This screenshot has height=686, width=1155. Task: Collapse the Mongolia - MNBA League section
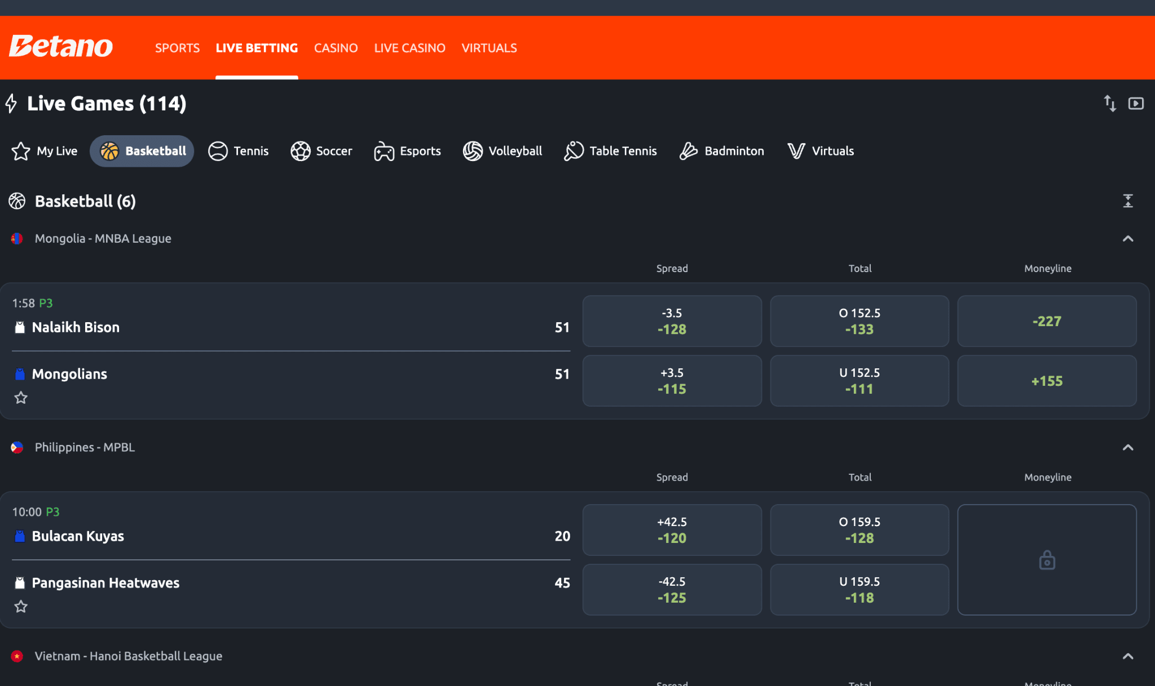[x=1127, y=238]
